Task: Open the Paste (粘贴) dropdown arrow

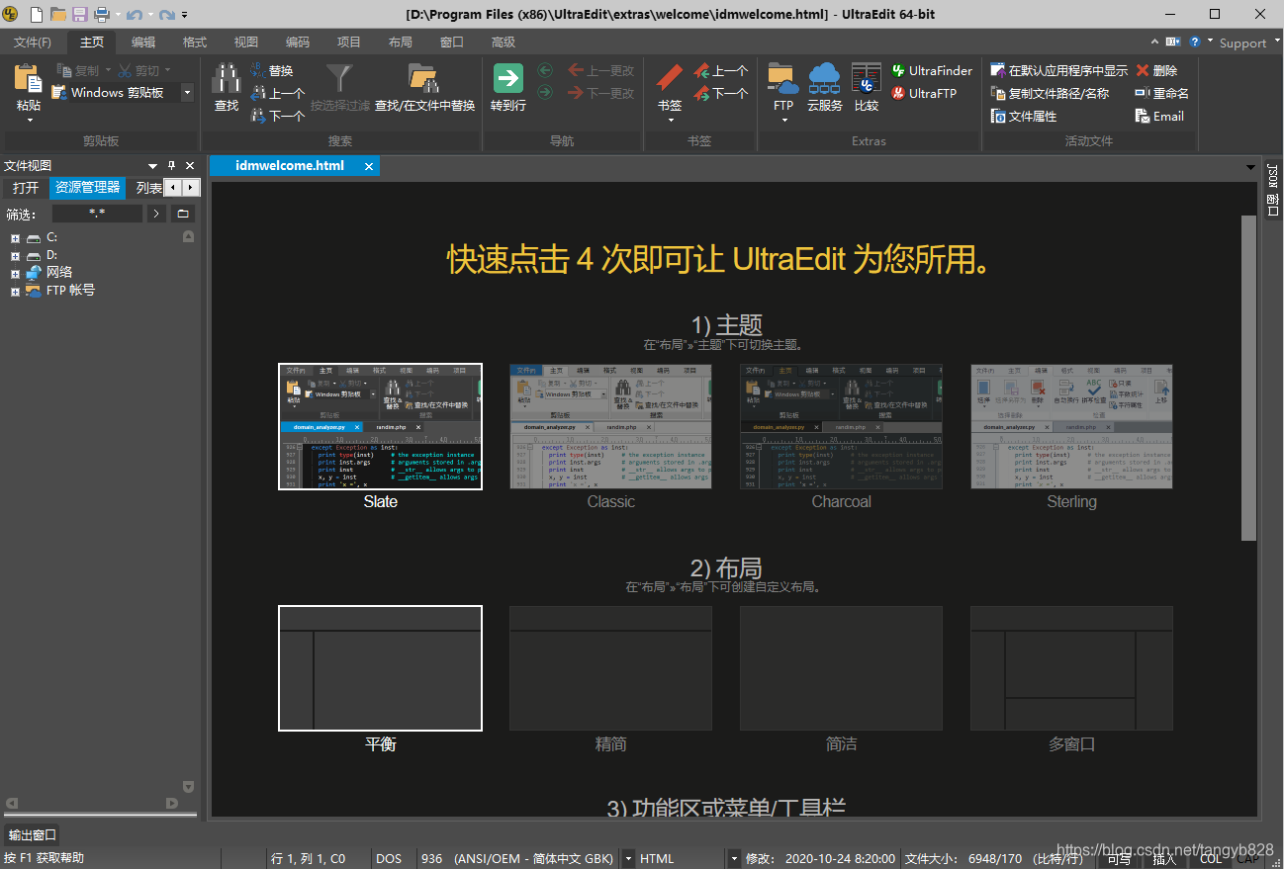Action: (x=29, y=120)
